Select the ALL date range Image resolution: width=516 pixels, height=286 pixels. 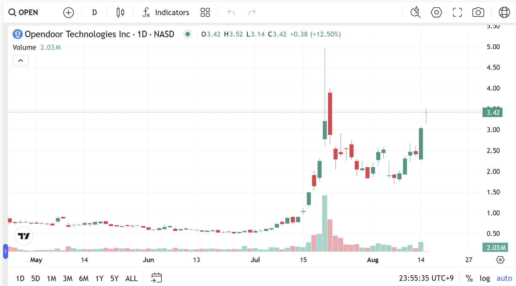(x=131, y=278)
